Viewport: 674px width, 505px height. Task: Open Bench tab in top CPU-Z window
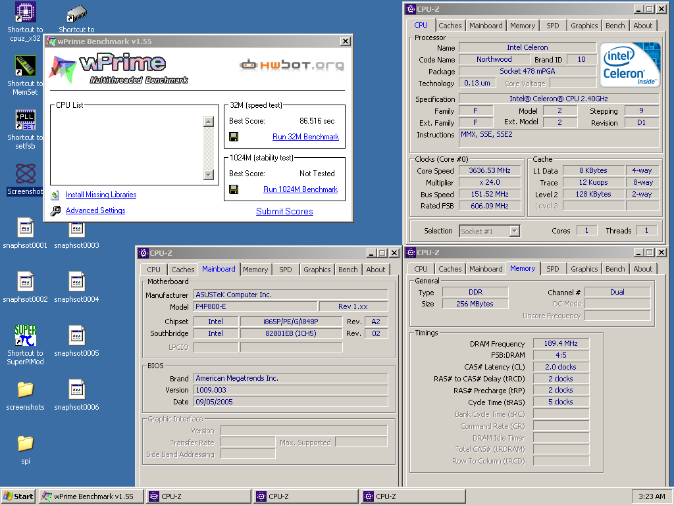click(x=615, y=26)
